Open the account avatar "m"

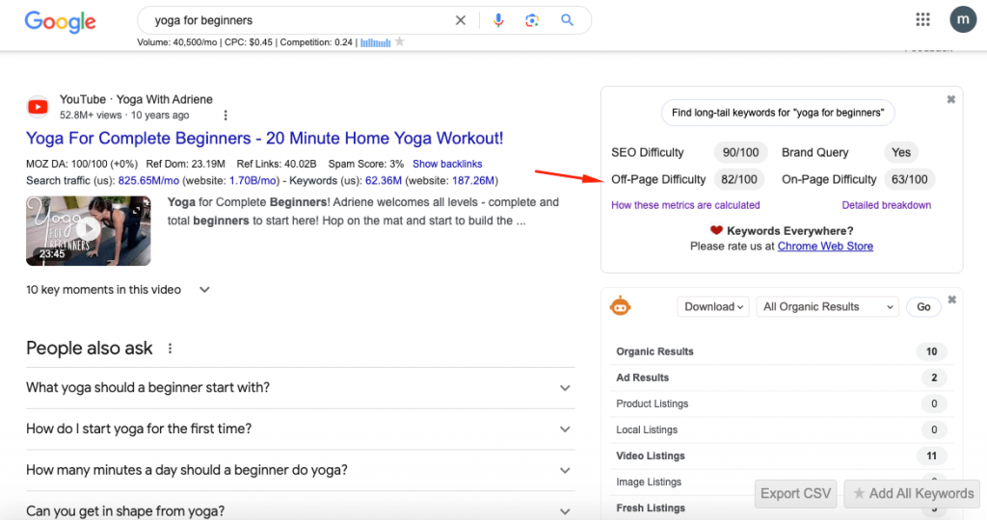[x=963, y=19]
